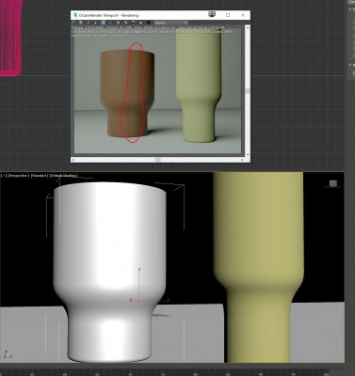Open the [+] viewport general menu
Image resolution: width=355 pixels, height=376 pixels.
pyautogui.click(x=4, y=176)
